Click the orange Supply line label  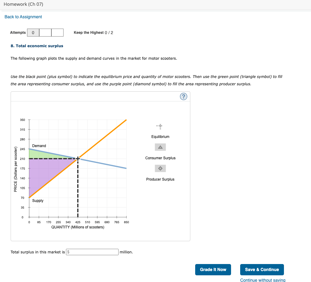pos(38,200)
